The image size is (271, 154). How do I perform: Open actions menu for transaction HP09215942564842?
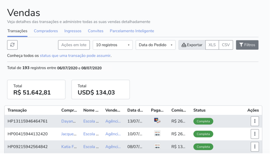tap(255, 147)
